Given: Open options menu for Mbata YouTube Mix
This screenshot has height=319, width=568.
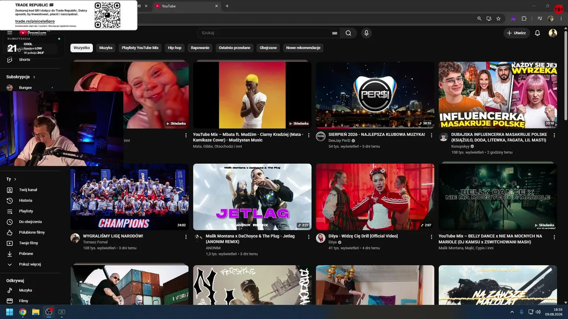Looking at the screenshot, I should coord(309,135).
